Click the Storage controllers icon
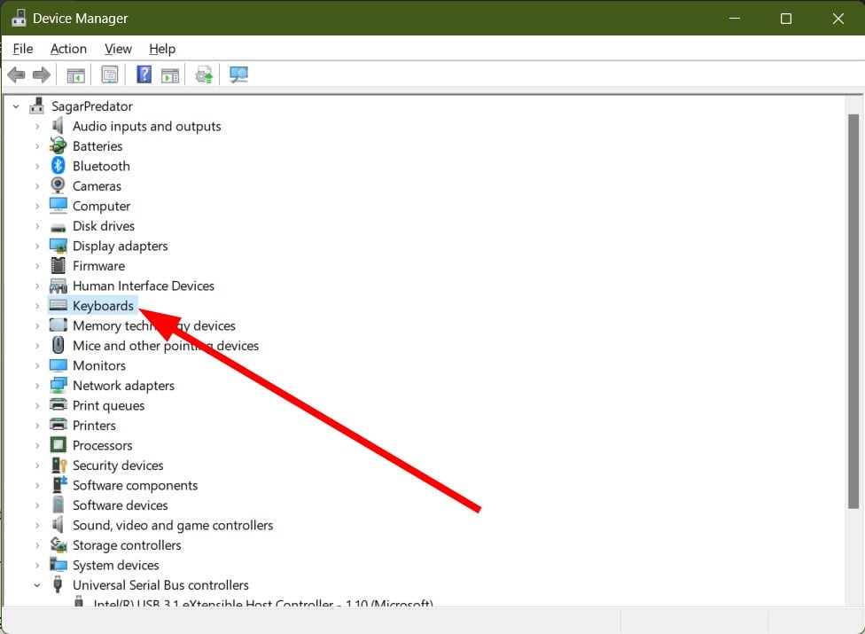 coord(58,544)
